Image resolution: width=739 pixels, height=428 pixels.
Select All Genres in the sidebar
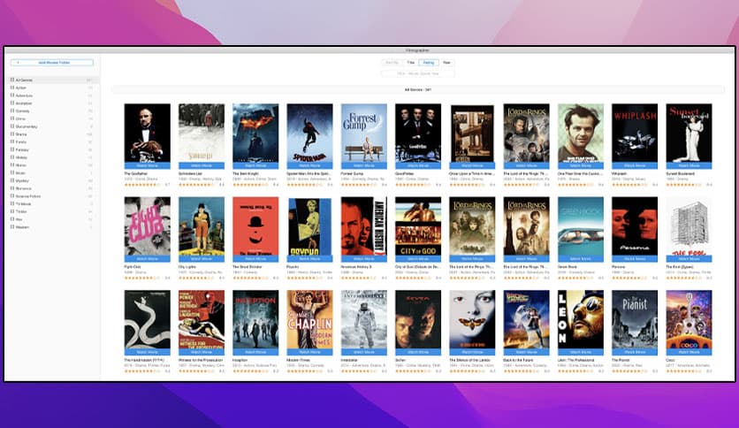[51, 80]
